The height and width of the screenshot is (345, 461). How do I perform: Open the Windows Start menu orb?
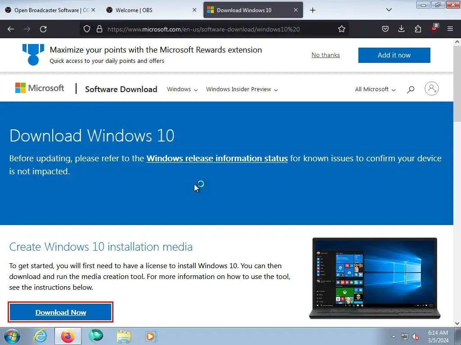(12, 336)
